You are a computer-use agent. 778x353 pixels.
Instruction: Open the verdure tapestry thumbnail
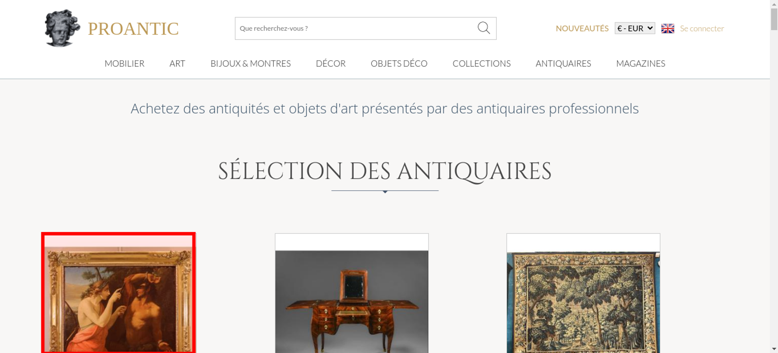[x=583, y=293]
